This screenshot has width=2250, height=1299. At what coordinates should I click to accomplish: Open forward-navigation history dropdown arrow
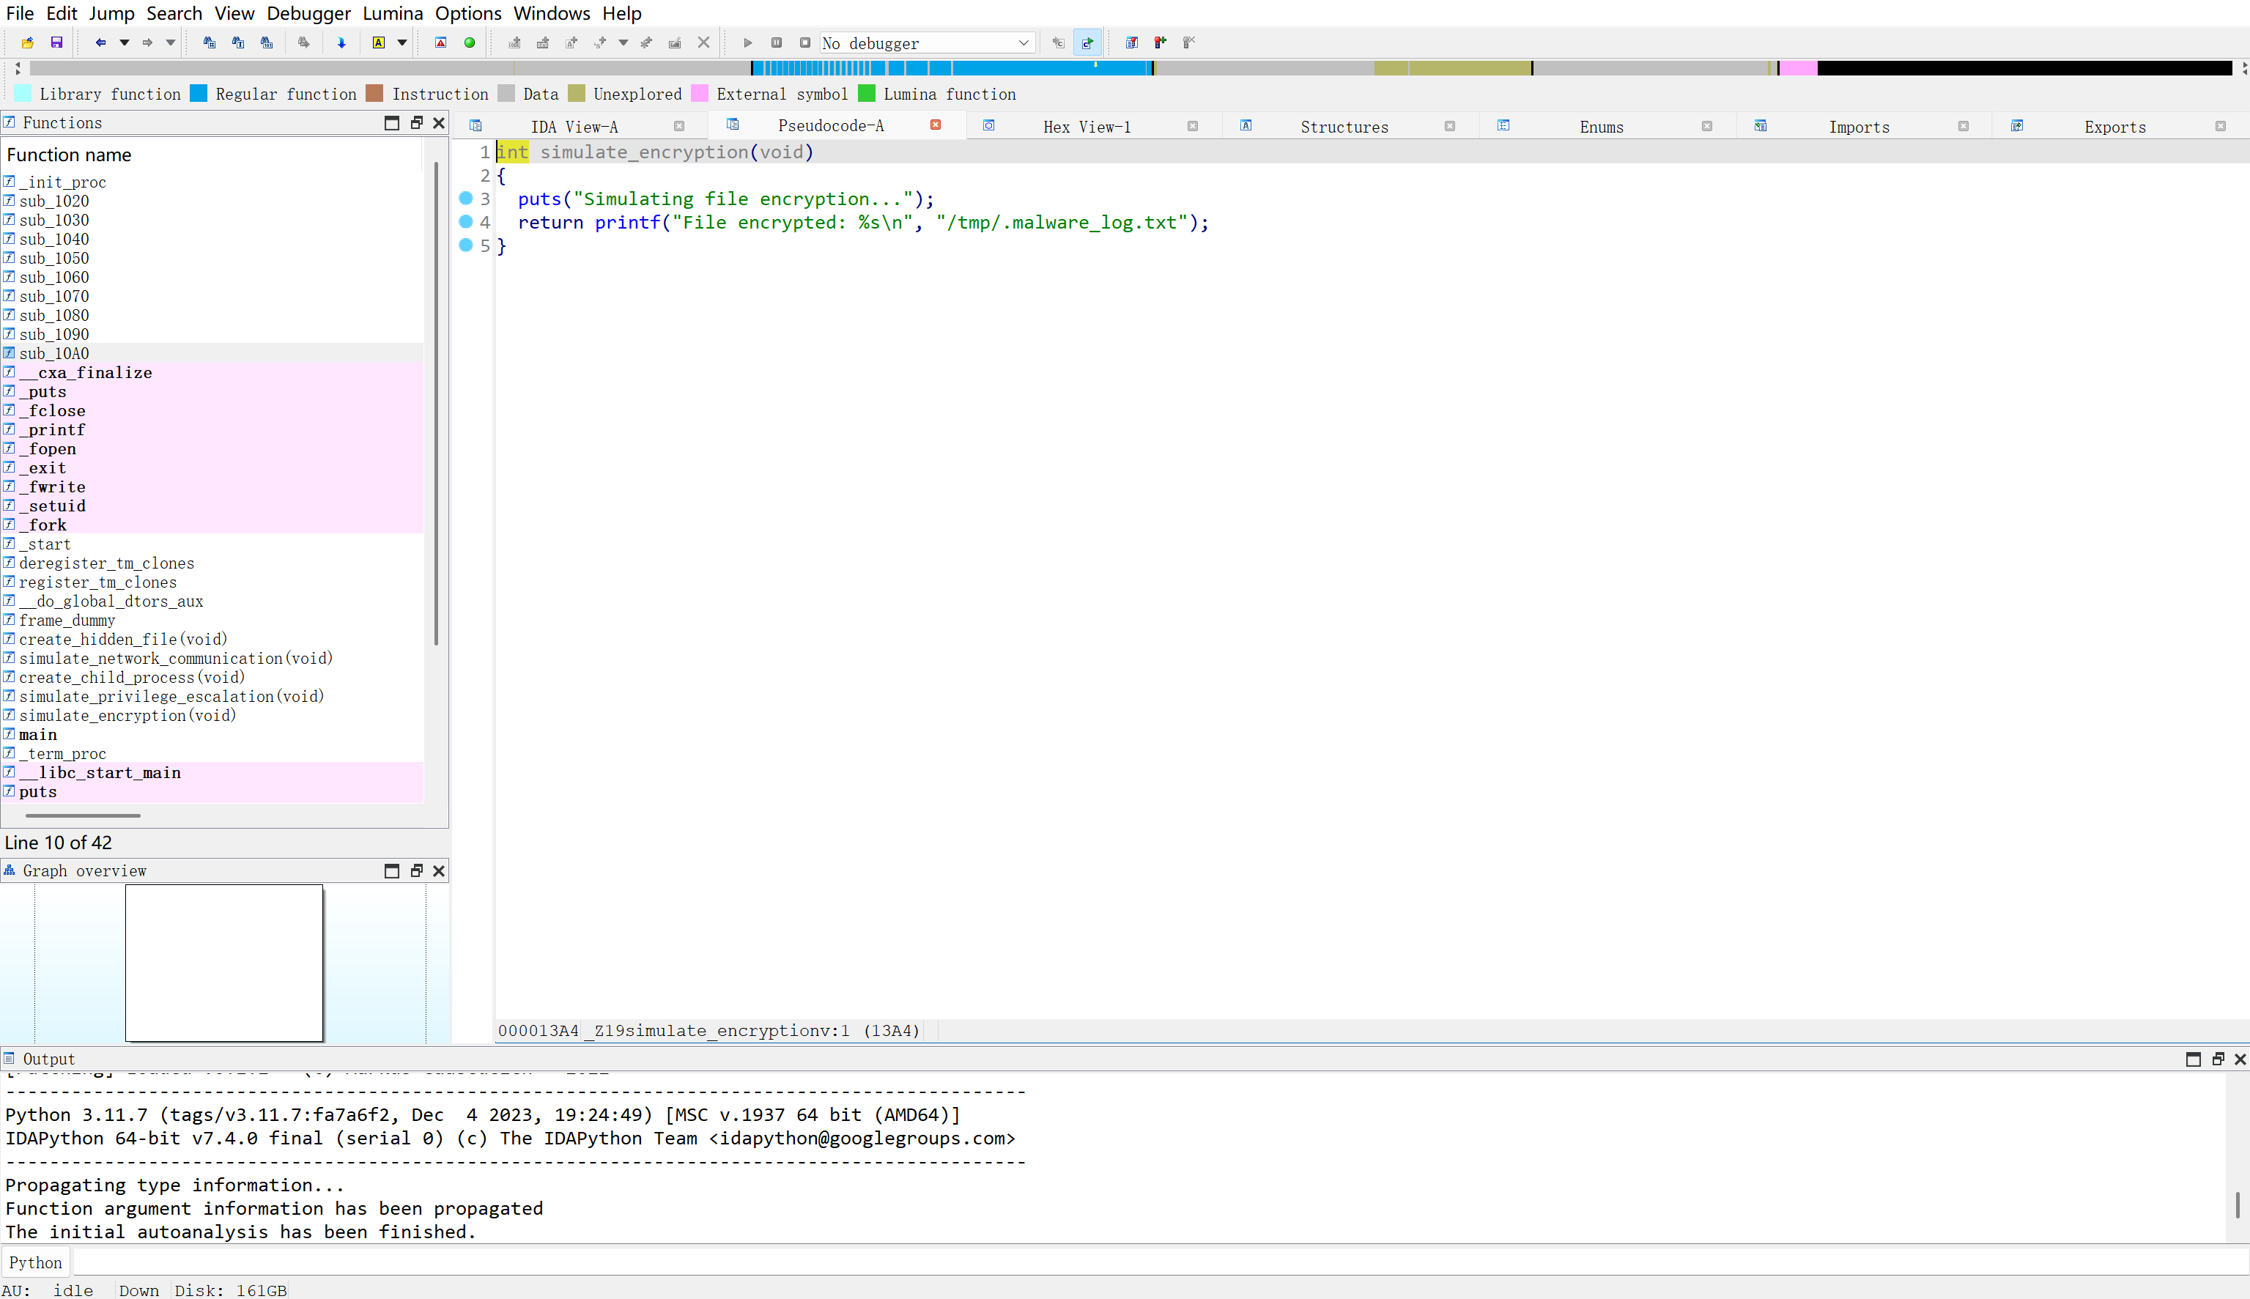click(x=171, y=42)
